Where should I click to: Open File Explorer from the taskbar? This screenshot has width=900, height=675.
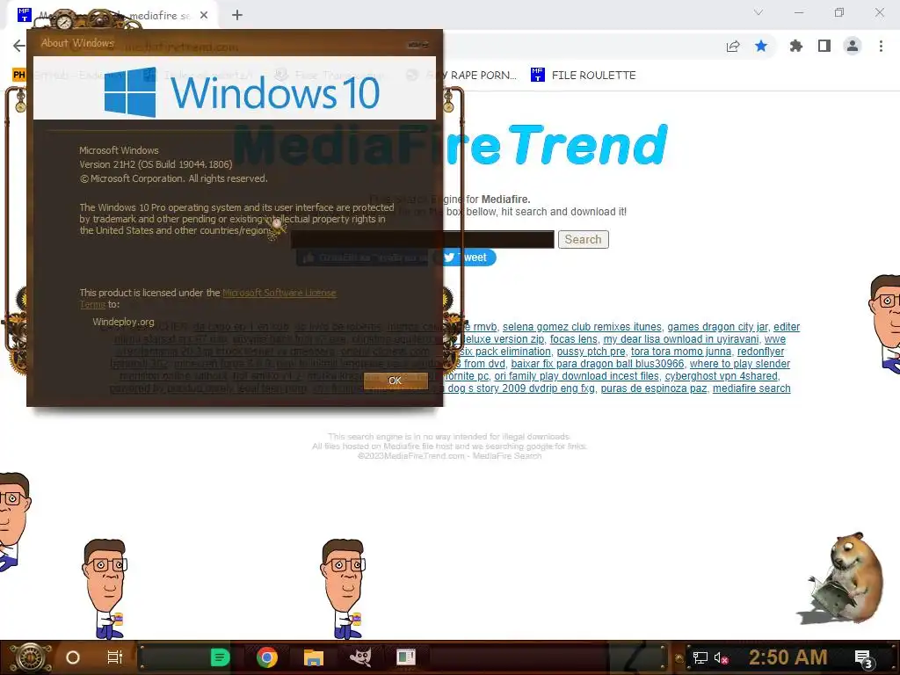tap(314, 657)
